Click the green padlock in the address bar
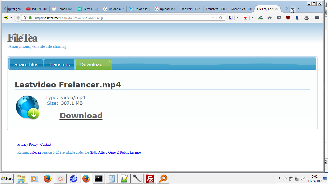Viewport: 328px width, 184px height. click(x=30, y=18)
